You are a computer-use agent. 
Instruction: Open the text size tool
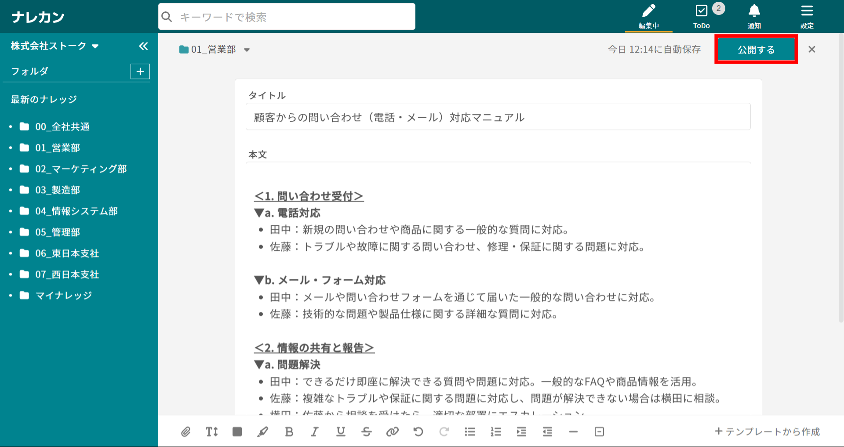[211, 432]
